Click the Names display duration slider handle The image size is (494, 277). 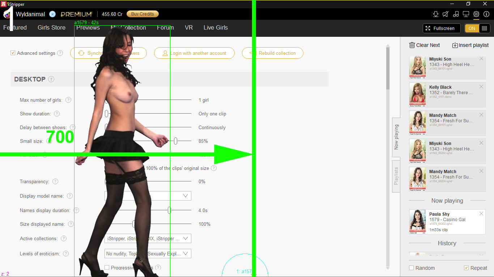pos(169,210)
